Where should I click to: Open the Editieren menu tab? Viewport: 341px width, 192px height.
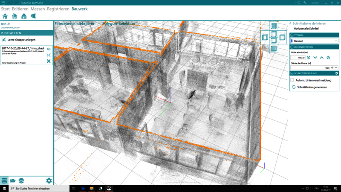pyautogui.click(x=20, y=9)
